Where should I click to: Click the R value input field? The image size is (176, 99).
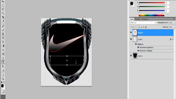click(x=167, y=3)
